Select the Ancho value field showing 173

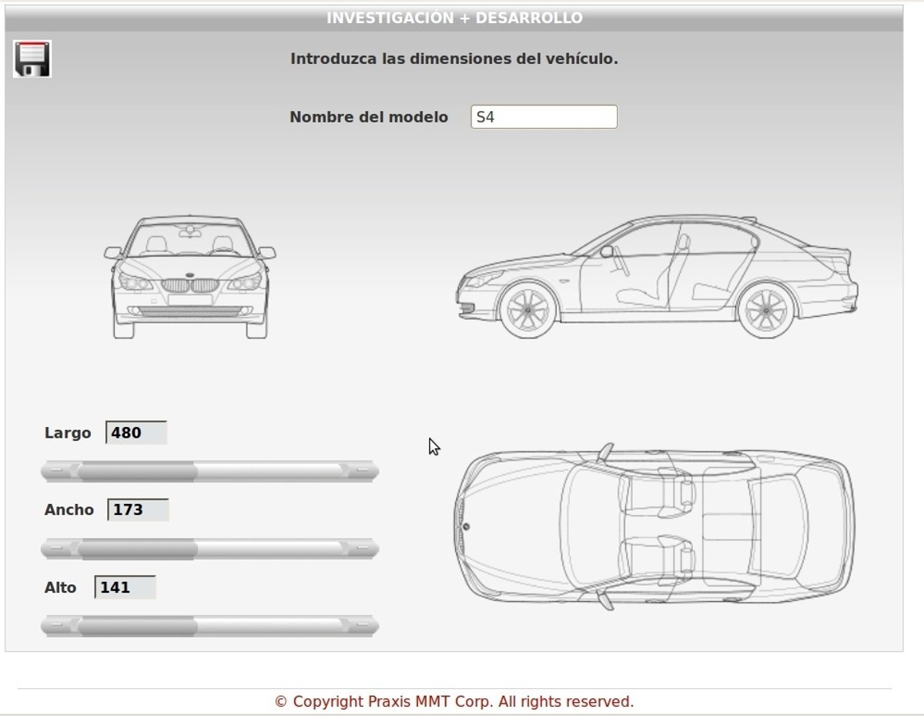click(138, 510)
